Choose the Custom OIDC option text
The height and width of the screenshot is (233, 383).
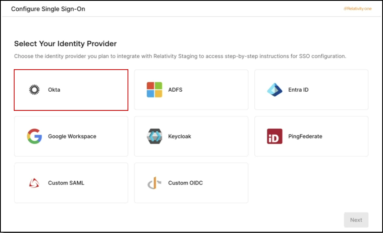click(x=185, y=183)
